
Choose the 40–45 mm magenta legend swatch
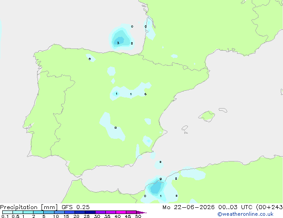(121, 212)
